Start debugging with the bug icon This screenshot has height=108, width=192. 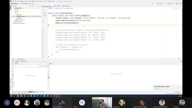(169, 4)
